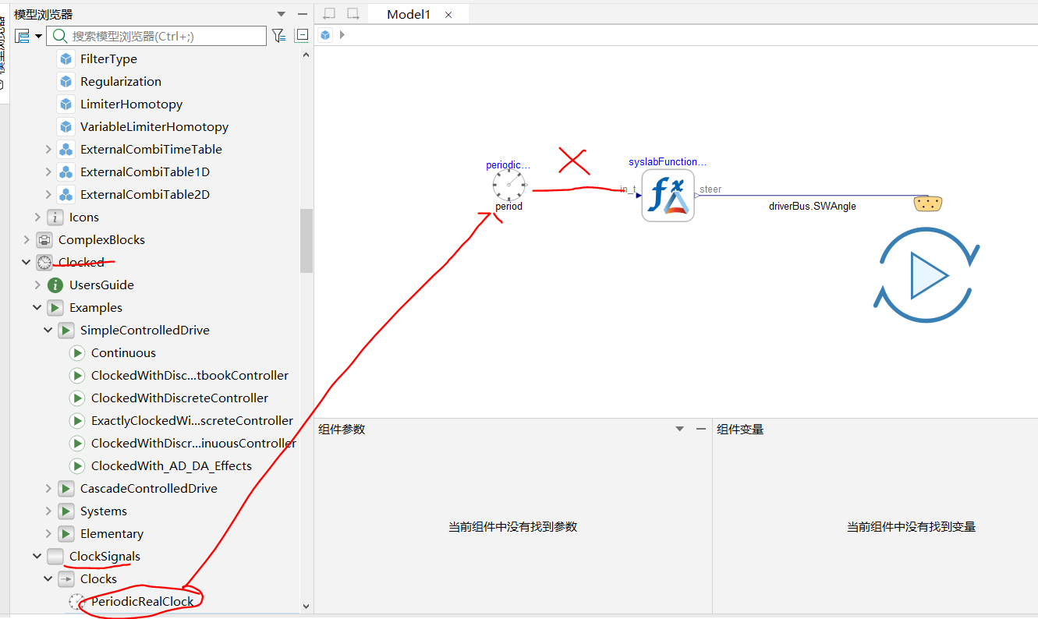The image size is (1038, 619).
Task: Open model browser panel options dropdown
Action: (282, 14)
